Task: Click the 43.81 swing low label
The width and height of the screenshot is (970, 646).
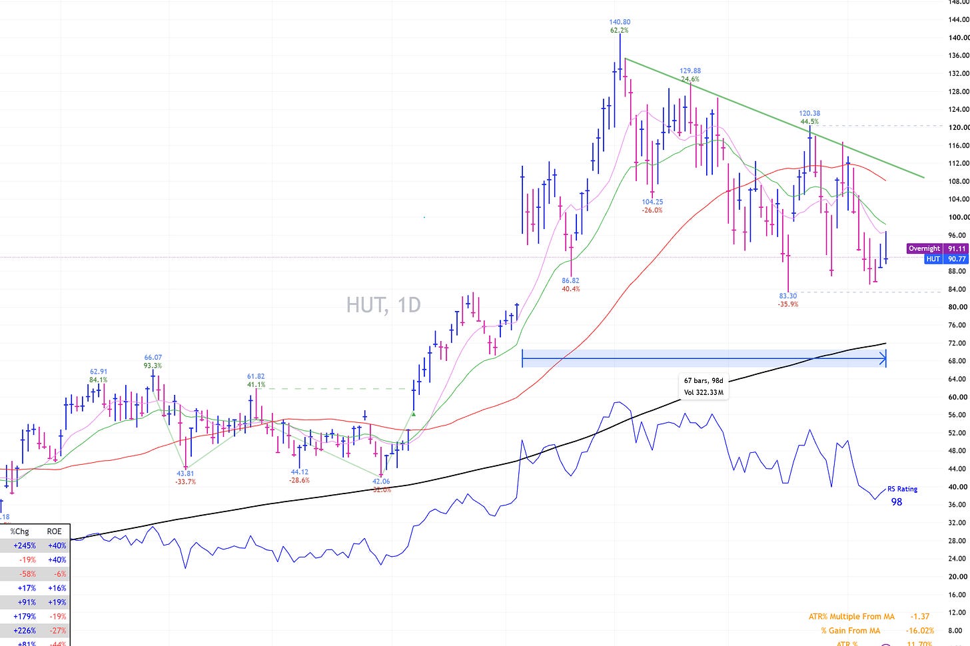Action: coord(185,474)
